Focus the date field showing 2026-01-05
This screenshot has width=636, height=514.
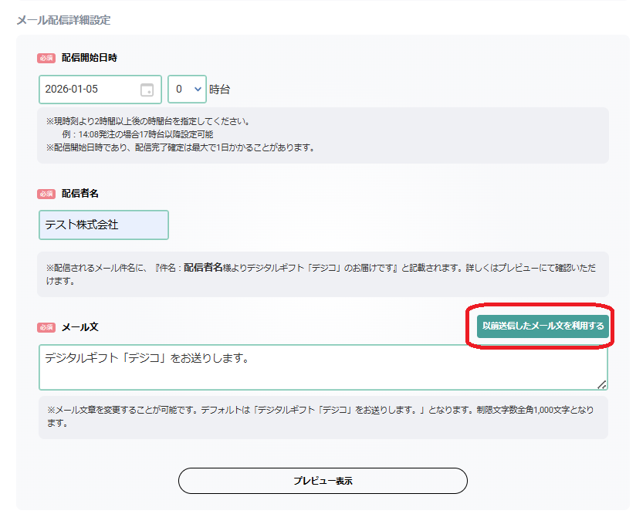[89, 90]
